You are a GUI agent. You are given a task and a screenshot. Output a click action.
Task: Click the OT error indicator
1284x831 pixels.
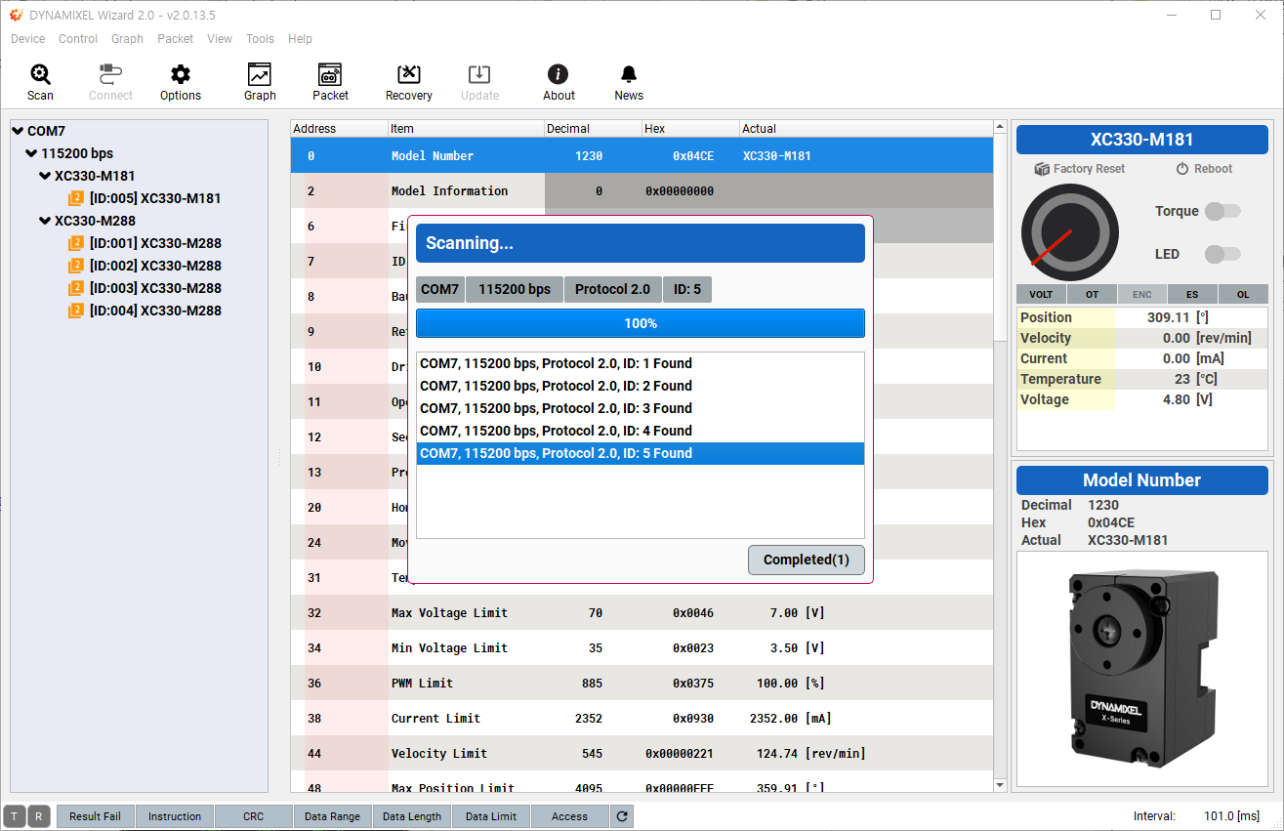(1092, 294)
